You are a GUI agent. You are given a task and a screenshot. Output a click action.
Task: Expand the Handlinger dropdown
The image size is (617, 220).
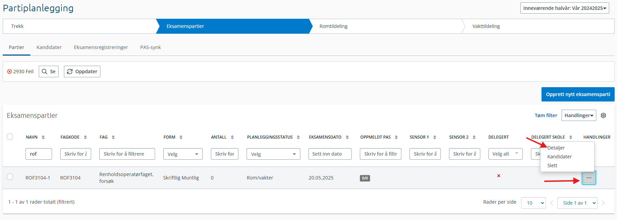(x=579, y=115)
